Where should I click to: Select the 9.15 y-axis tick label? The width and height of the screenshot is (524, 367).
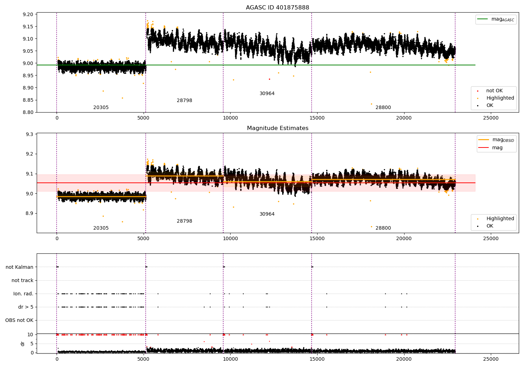(28, 27)
